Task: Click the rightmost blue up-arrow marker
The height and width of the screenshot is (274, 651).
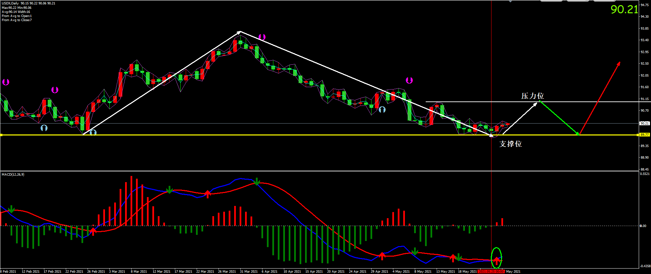Action: tap(382, 110)
